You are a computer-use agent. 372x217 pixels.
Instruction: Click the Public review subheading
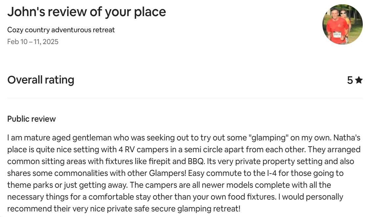tap(32, 119)
